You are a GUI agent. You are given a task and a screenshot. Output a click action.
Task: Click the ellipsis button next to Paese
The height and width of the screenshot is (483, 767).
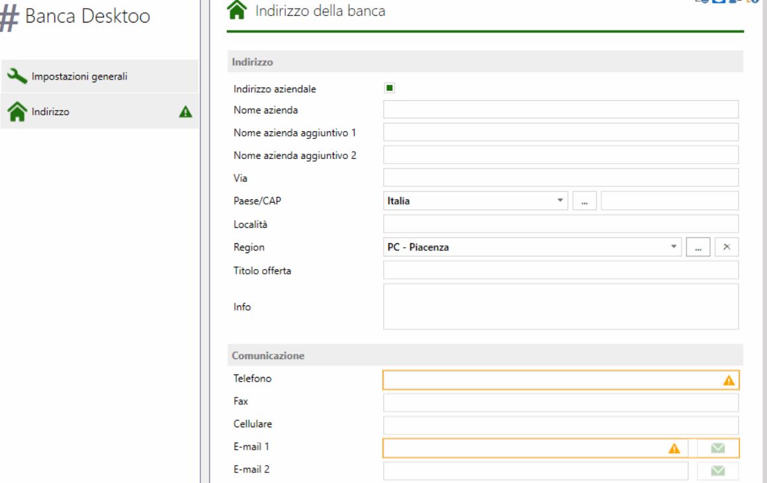tap(584, 201)
